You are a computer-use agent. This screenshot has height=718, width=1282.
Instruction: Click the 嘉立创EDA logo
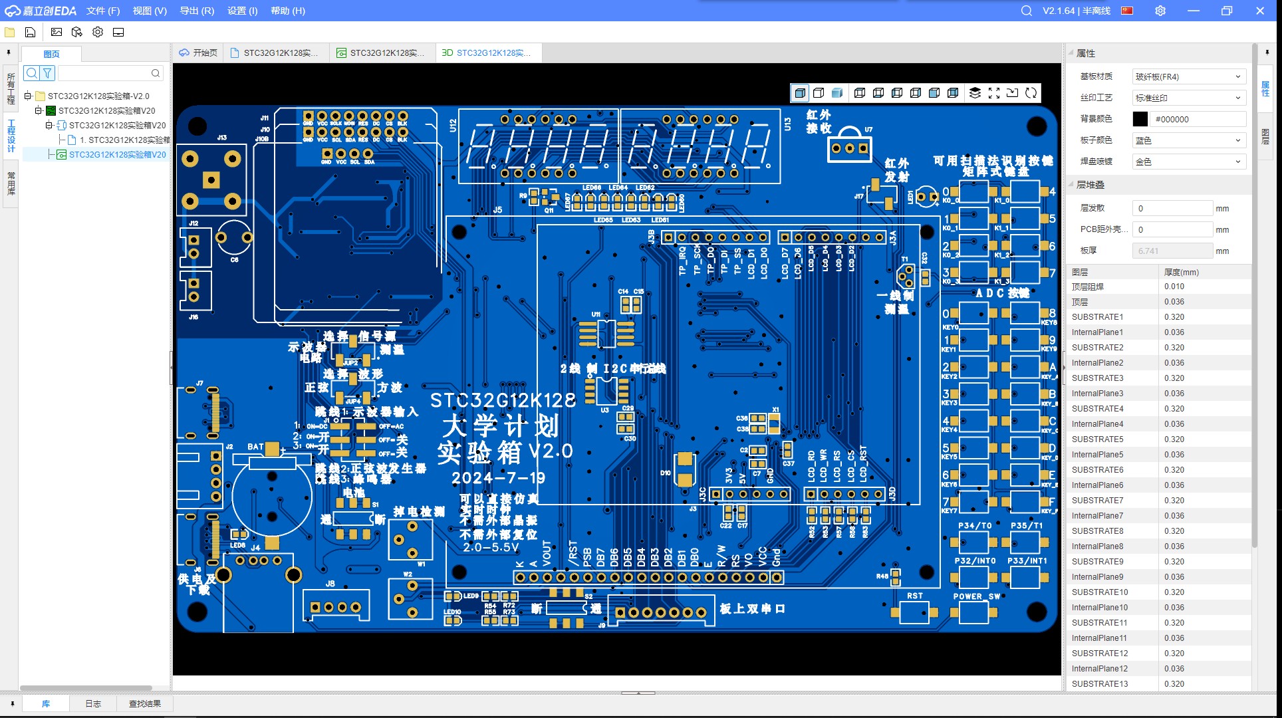[41, 11]
